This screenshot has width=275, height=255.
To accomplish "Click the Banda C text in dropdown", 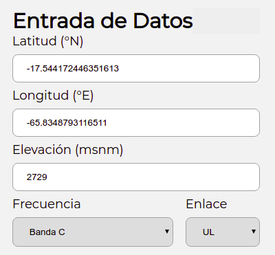I will (47, 232).
